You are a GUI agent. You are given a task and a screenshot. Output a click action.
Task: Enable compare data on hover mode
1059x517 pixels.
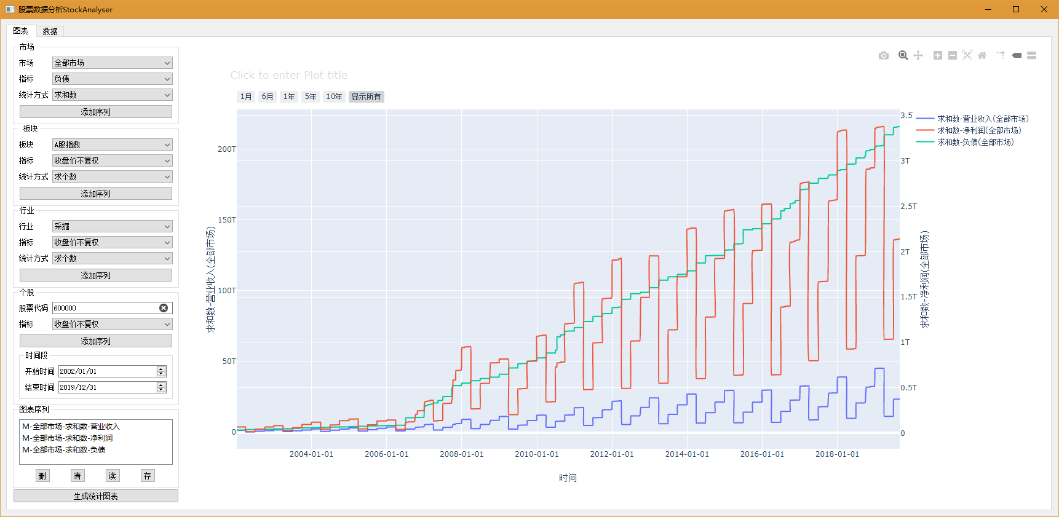click(x=1032, y=55)
